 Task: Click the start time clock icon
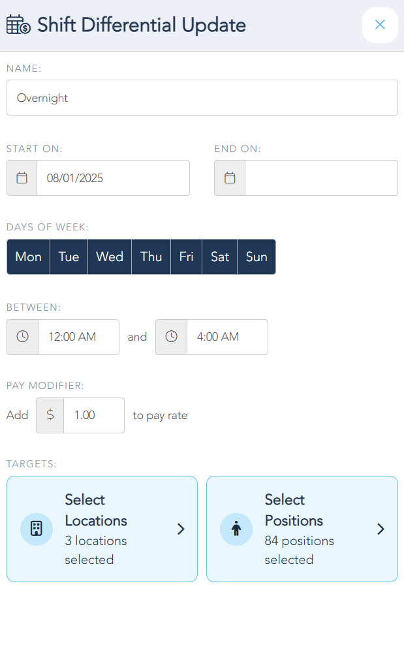22,337
